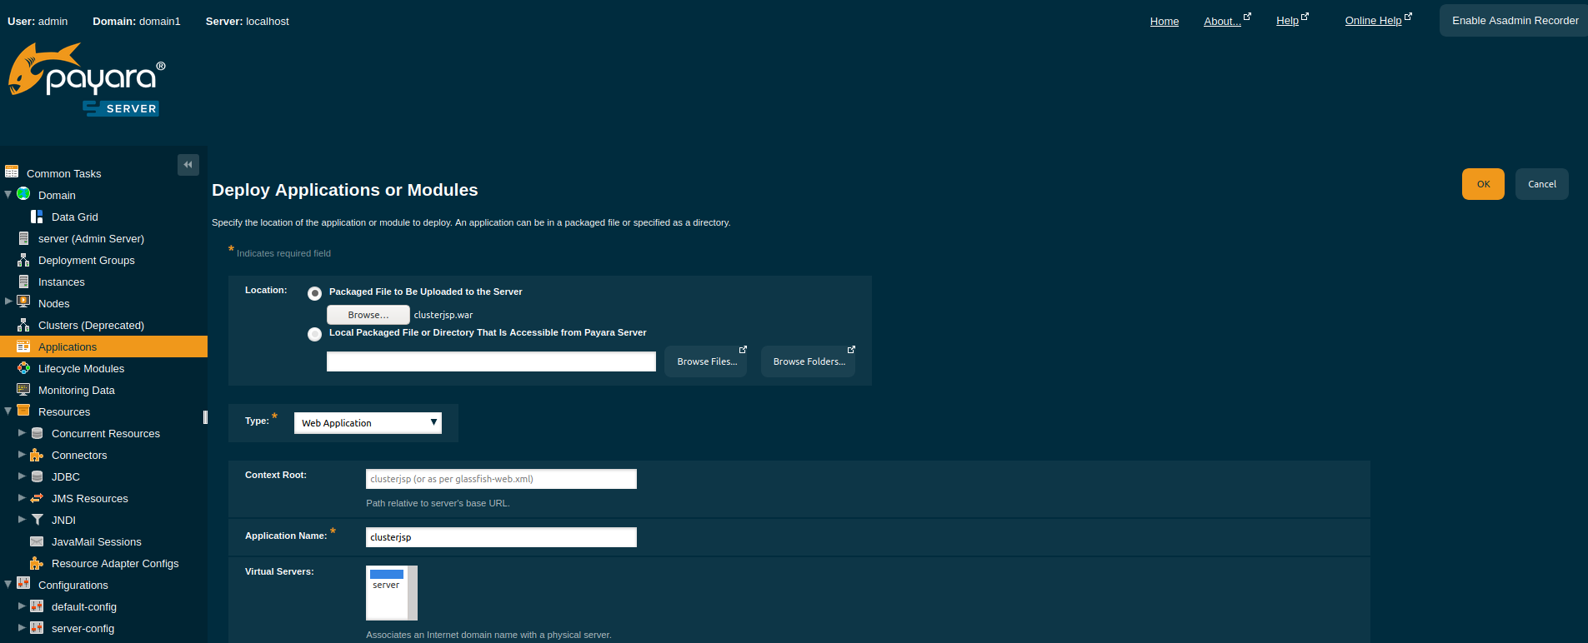The image size is (1588, 643).
Task: Expand the JDBC tree node
Action: 22,476
